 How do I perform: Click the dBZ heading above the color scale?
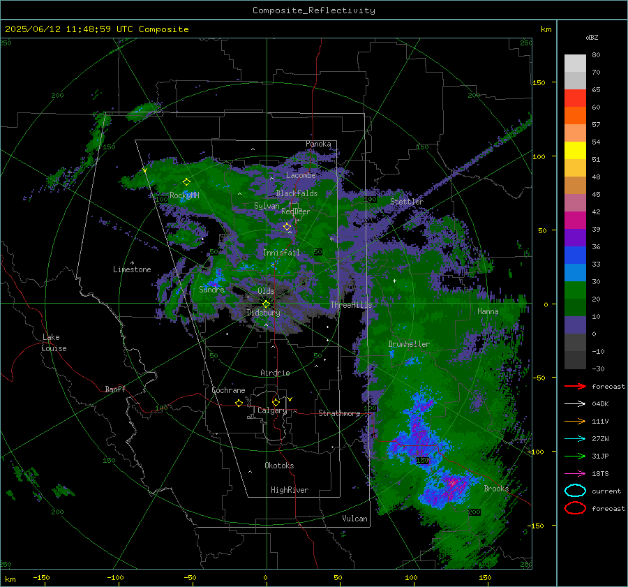click(x=592, y=37)
